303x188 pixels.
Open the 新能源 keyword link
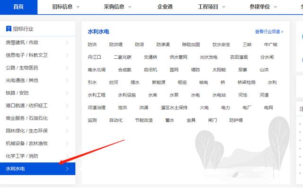(159, 82)
